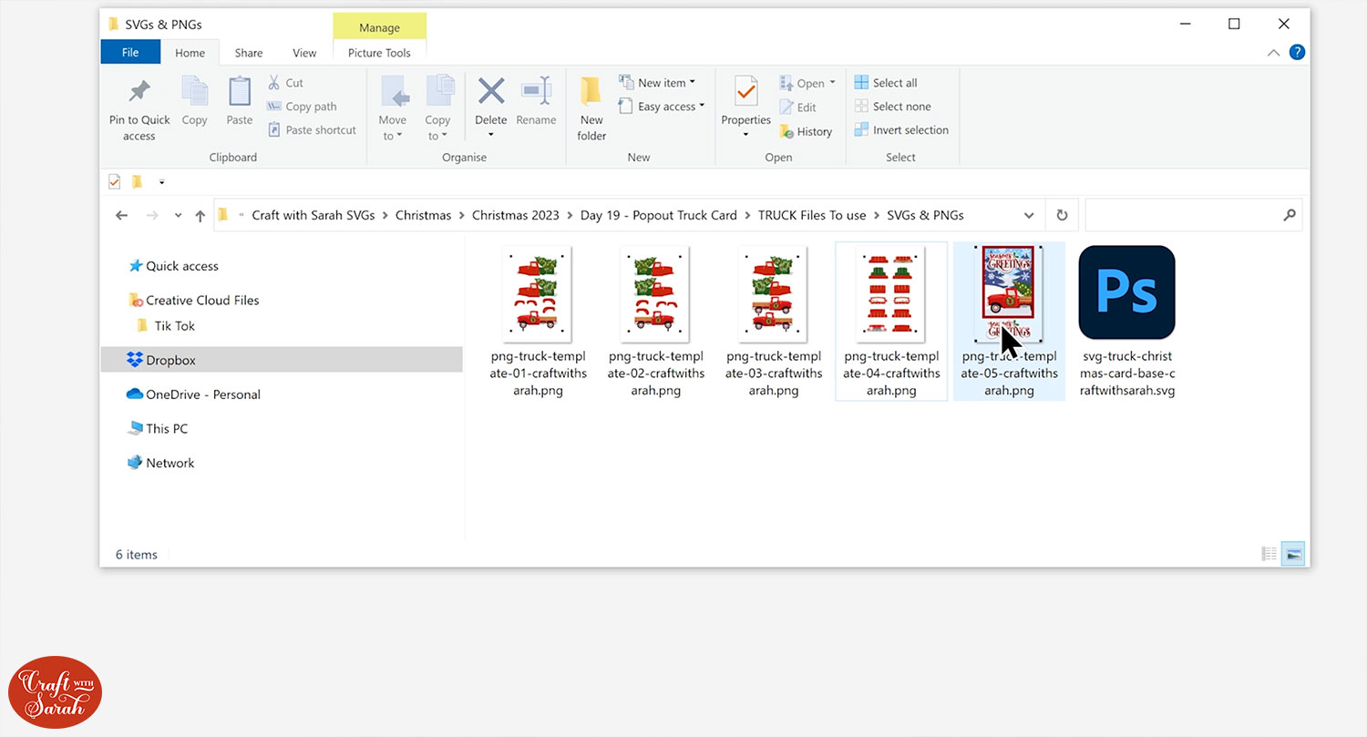Expand the New item dropdown
Screen dimensions: 1367x737
[658, 83]
